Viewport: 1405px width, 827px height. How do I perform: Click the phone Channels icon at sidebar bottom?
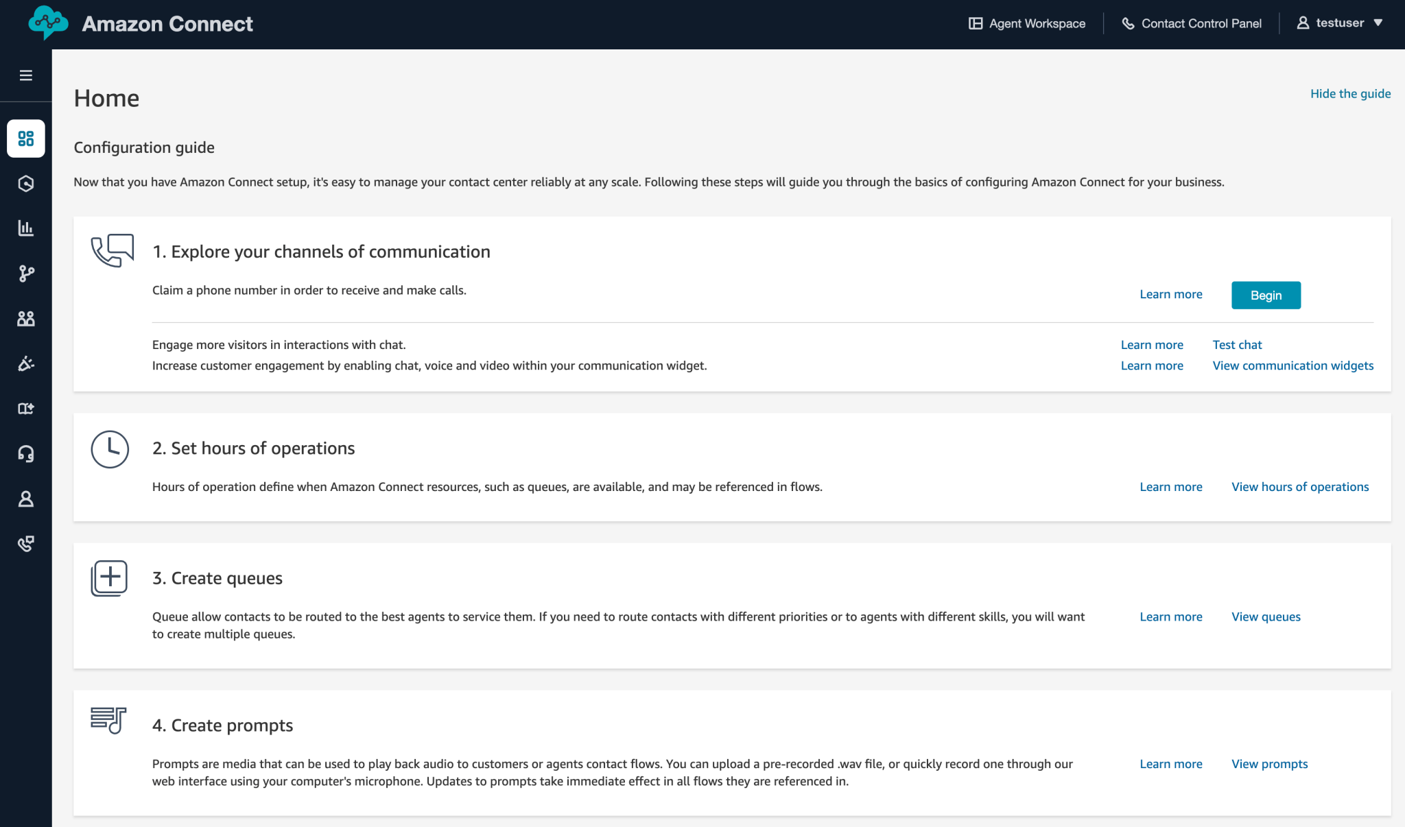point(26,544)
